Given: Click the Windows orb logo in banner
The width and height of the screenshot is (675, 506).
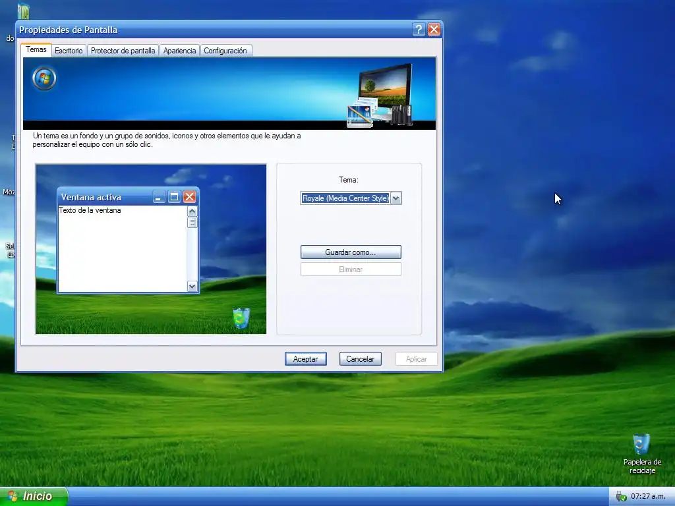Looking at the screenshot, I should point(44,78).
